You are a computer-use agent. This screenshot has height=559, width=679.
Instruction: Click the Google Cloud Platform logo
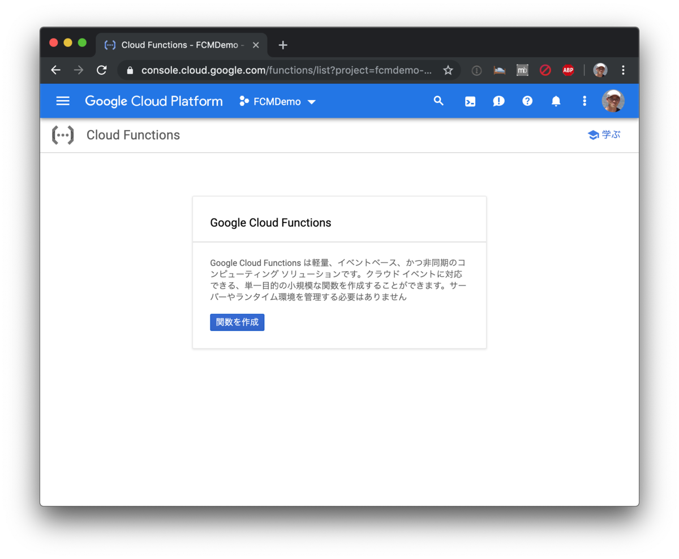(x=154, y=101)
